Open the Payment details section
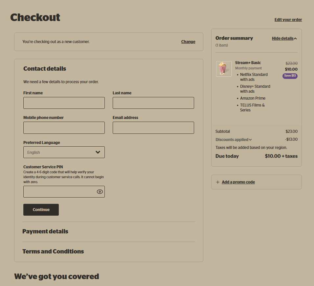The image size is (314, 286). (45, 231)
